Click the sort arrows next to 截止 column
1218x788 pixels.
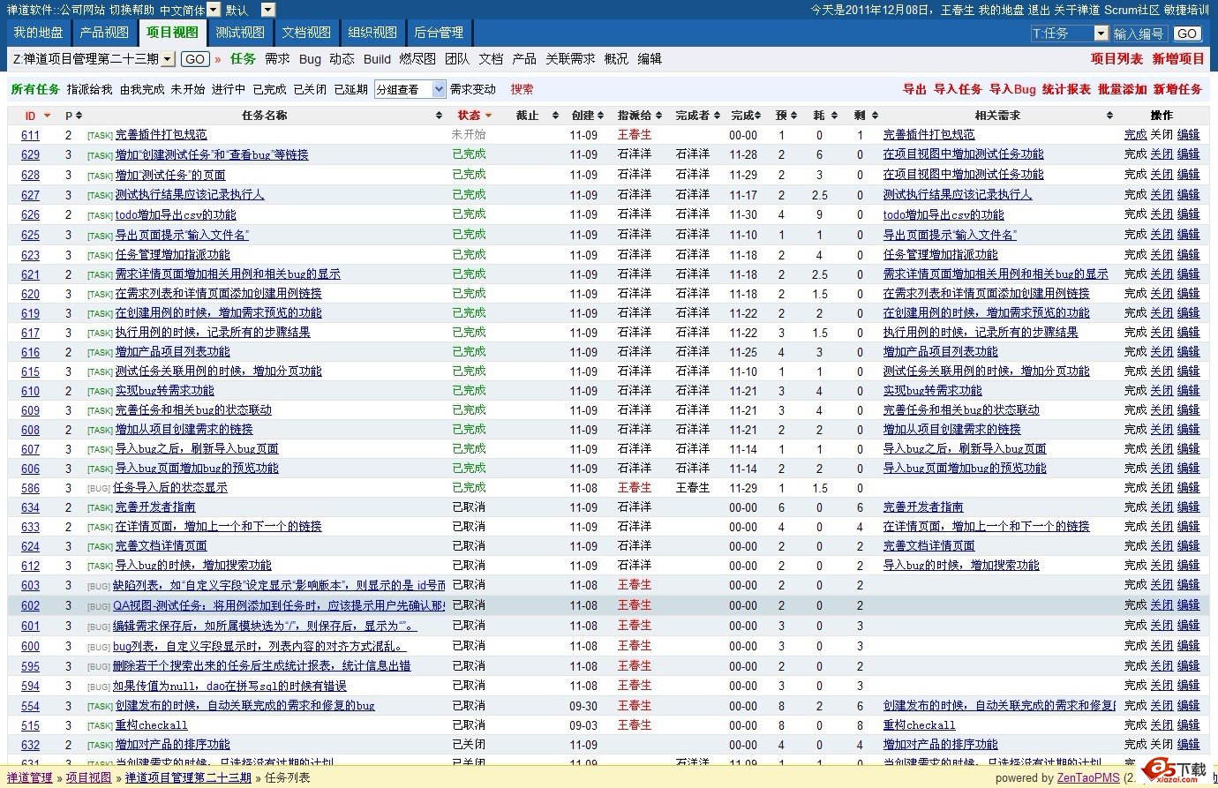(555, 116)
